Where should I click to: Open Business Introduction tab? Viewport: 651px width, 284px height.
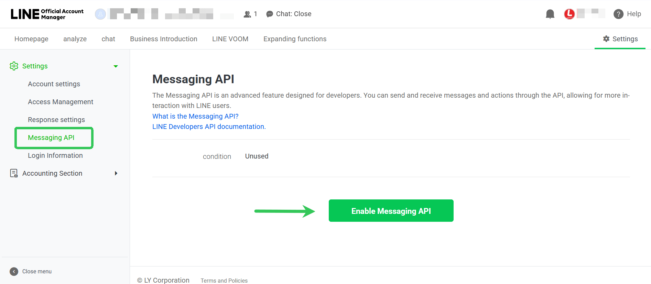(x=164, y=39)
